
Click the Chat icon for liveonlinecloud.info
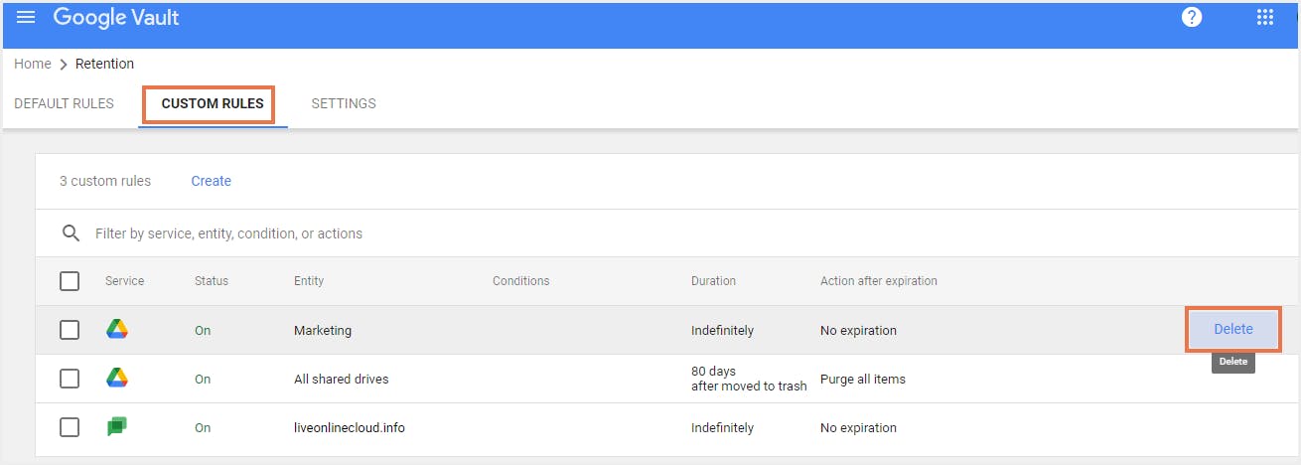click(x=117, y=427)
